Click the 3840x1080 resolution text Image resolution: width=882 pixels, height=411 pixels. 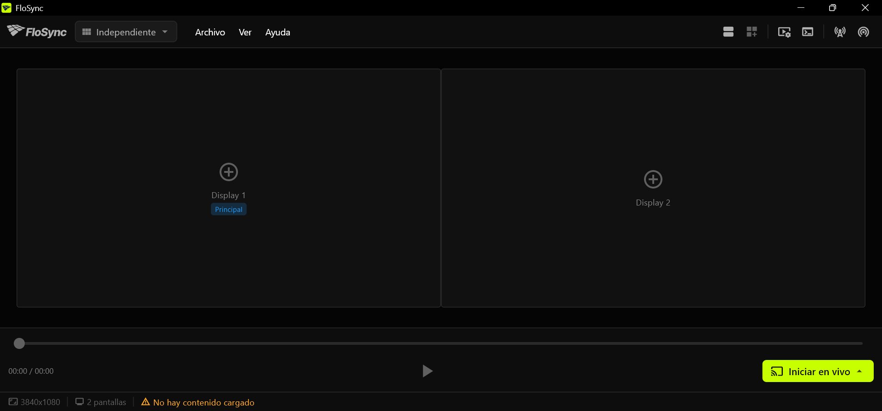[40, 402]
